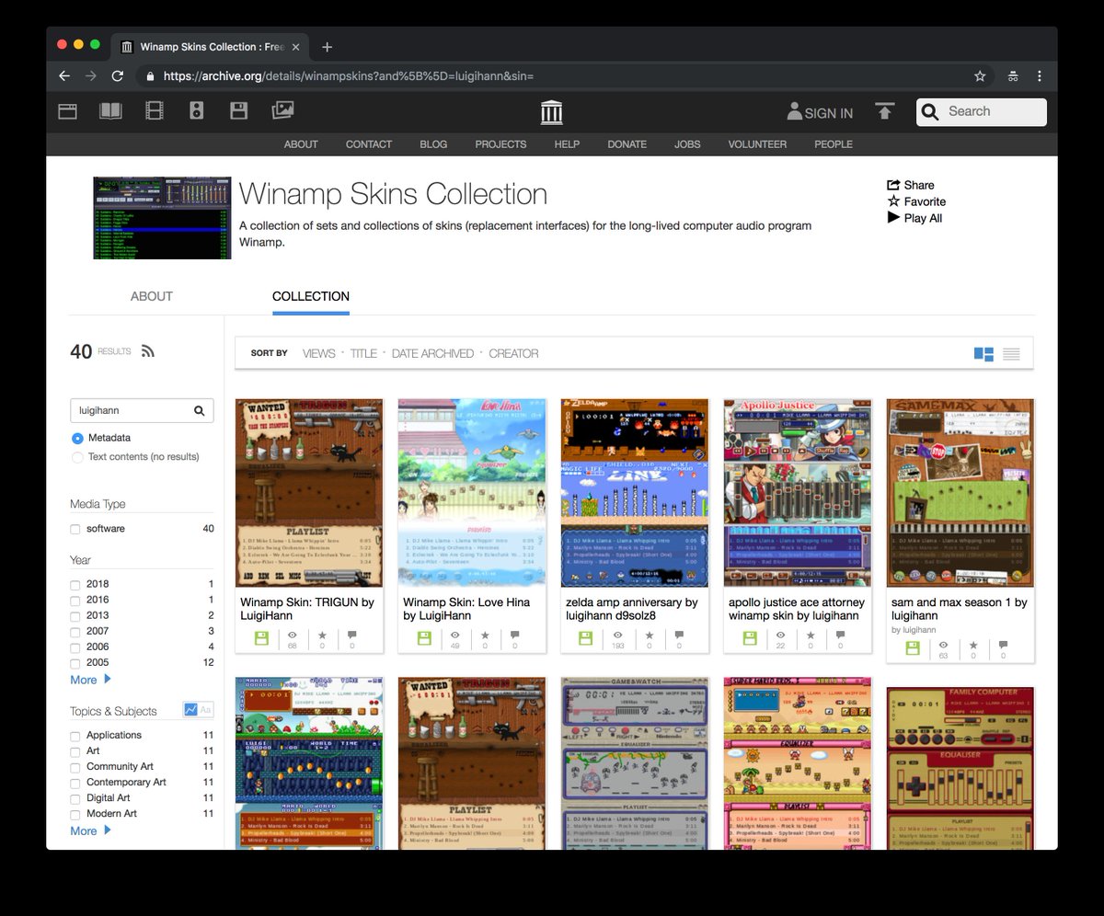The width and height of the screenshot is (1104, 916).
Task: Open the Winamp Skins Collection header image
Action: 162,218
